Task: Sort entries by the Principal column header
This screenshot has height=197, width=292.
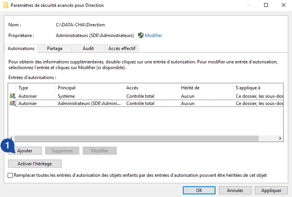Action: pyautogui.click(x=90, y=88)
